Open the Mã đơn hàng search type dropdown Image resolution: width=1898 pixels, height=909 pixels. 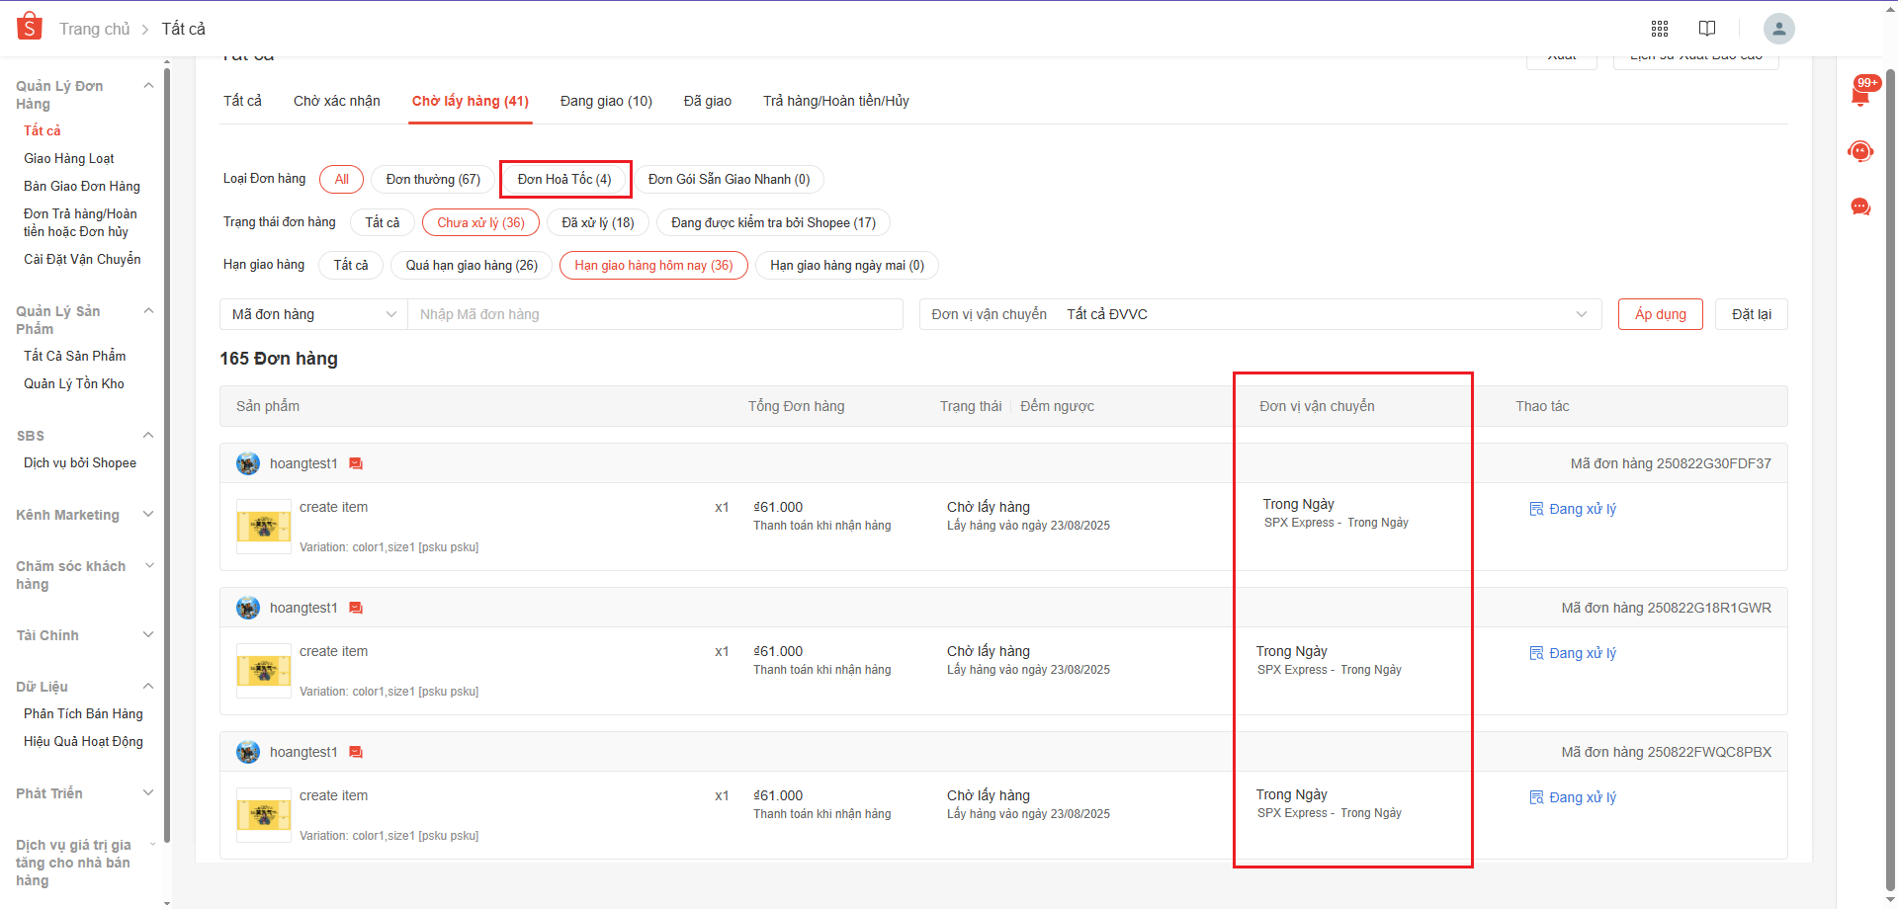[313, 314]
